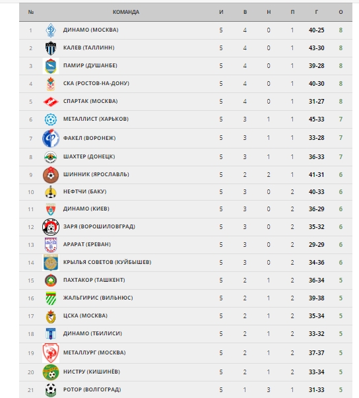The image size is (359, 398).
Task: Click the КОМАНДА column header
Action: click(x=126, y=12)
